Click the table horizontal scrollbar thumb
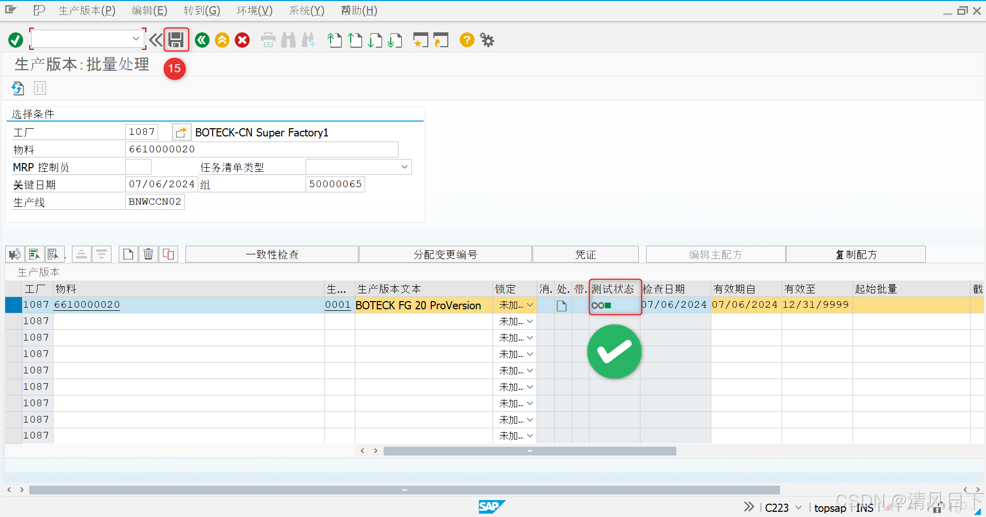The image size is (986, 517). pos(529,451)
